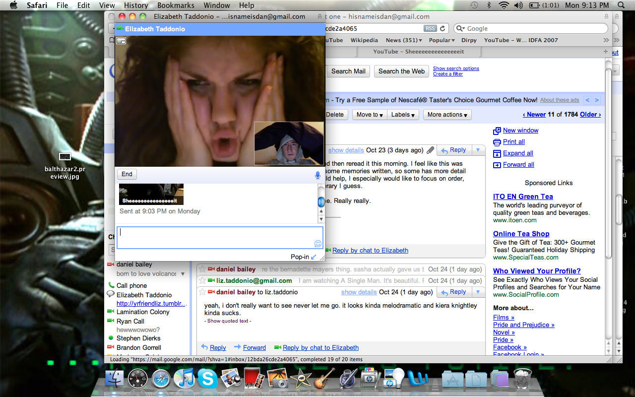Open the File menu

(62, 5)
